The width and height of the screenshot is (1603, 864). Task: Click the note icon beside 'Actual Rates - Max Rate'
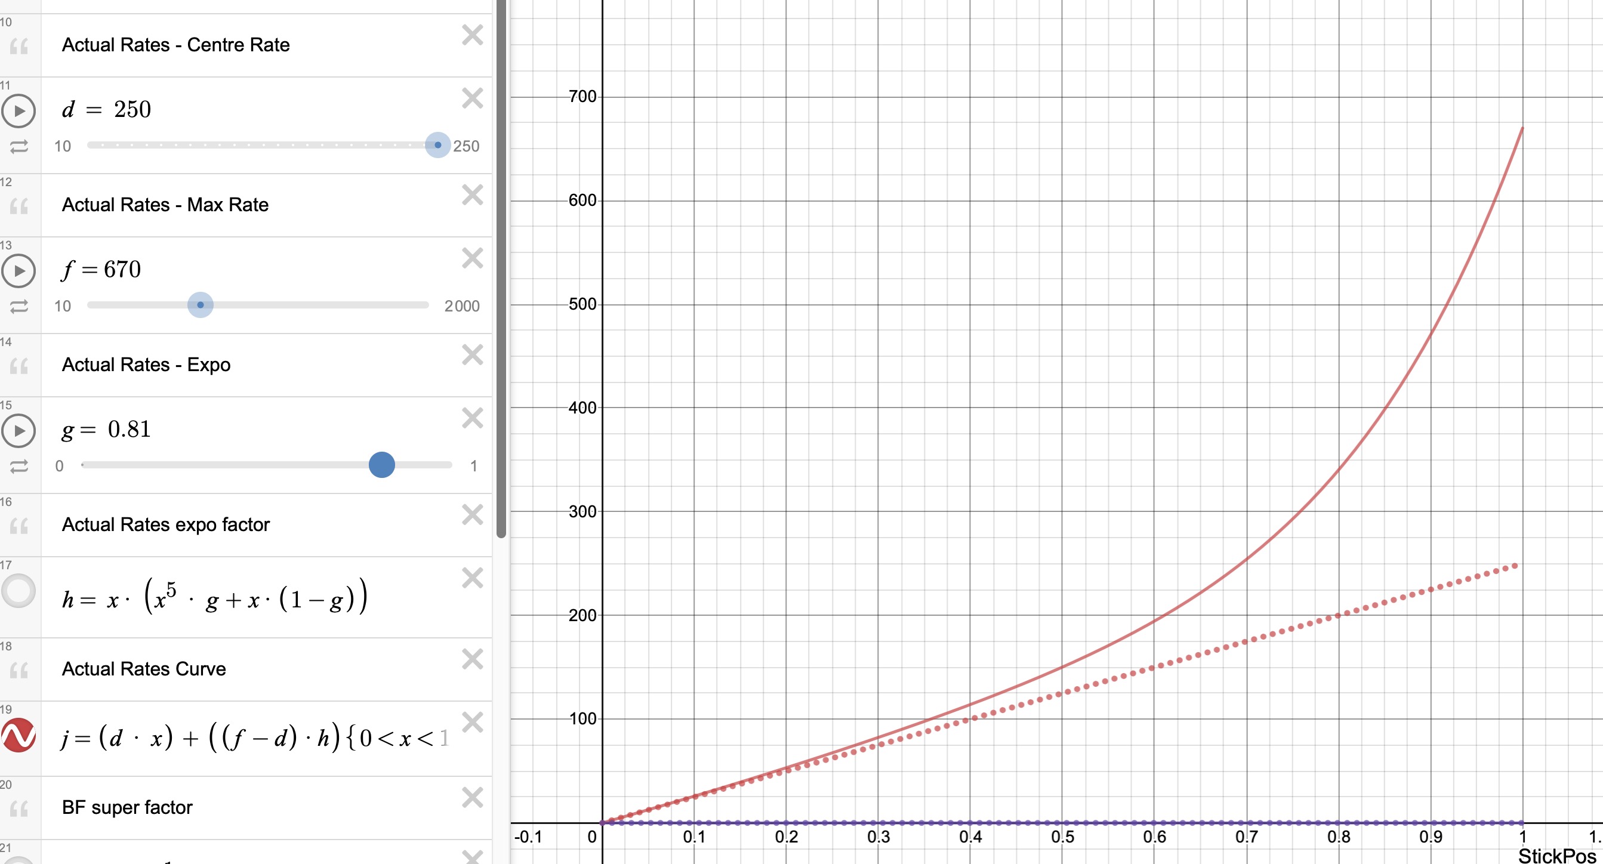(x=19, y=205)
